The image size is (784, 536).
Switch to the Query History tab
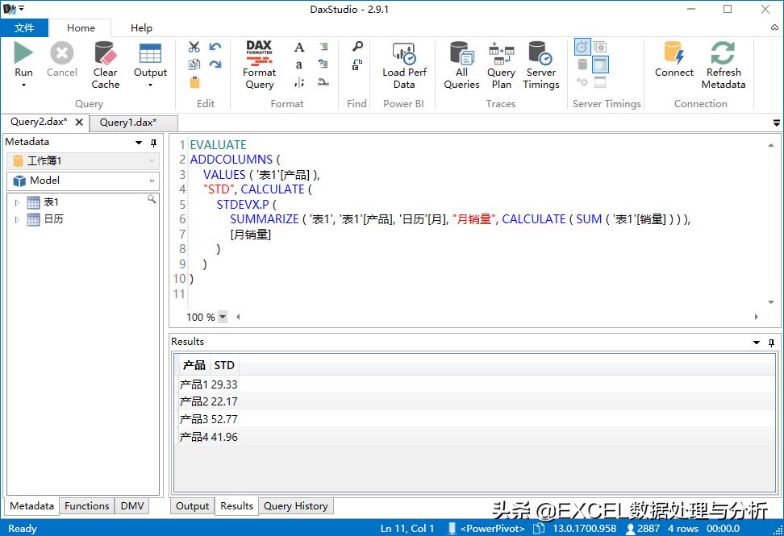(295, 506)
